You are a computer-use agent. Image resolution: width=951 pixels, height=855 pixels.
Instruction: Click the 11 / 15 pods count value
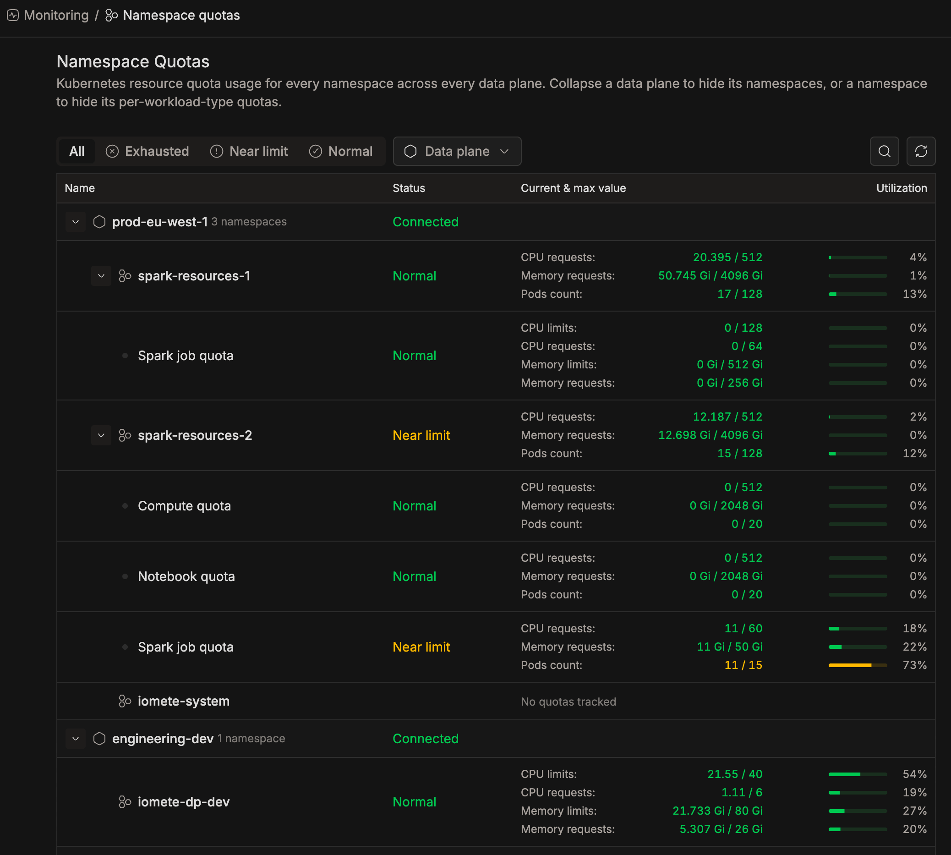click(743, 665)
